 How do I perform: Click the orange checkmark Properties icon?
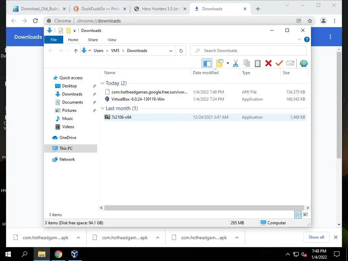279,63
